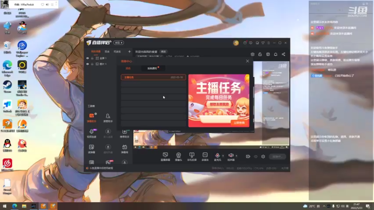Share the stream using share icon
The height and width of the screenshot is (210, 374).
point(283,54)
